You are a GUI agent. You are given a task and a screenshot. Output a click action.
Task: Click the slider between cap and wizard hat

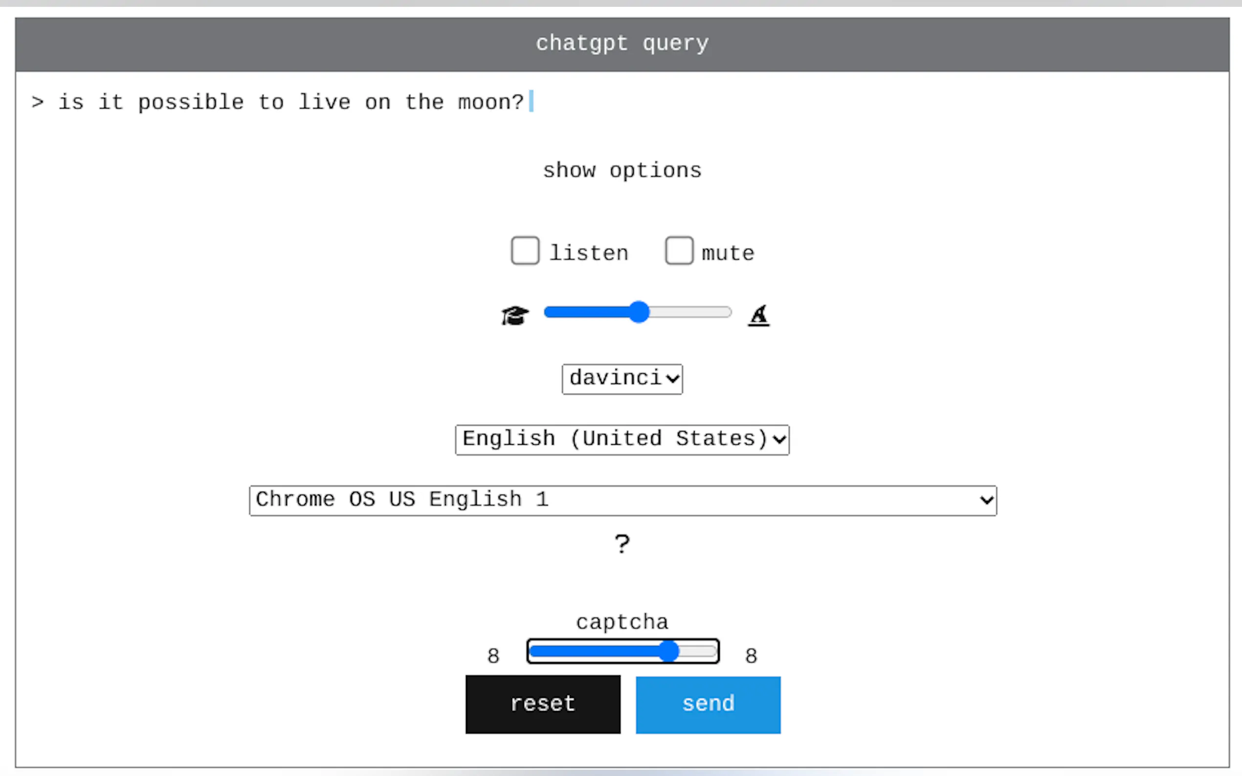pos(637,312)
